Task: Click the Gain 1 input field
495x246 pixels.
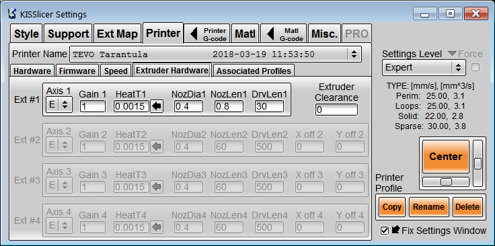Action: (x=93, y=107)
